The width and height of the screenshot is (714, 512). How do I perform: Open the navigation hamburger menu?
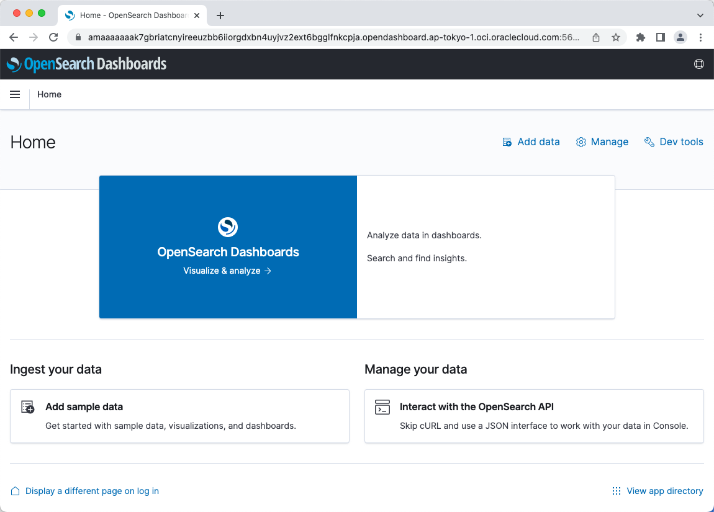15,94
